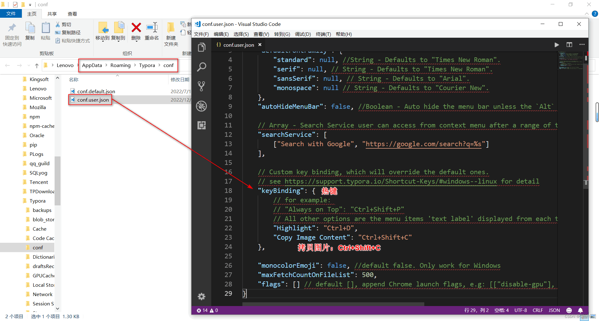Viewport: 599px width, 321px height.
Task: Change indentation via 空格: 4 status item
Action: (x=502, y=310)
